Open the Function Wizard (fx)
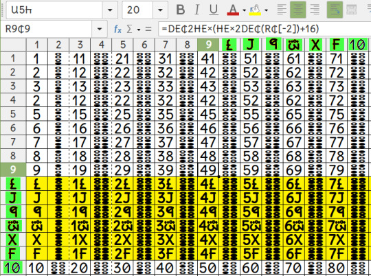Screen dimensions: 371x276 pos(117,29)
